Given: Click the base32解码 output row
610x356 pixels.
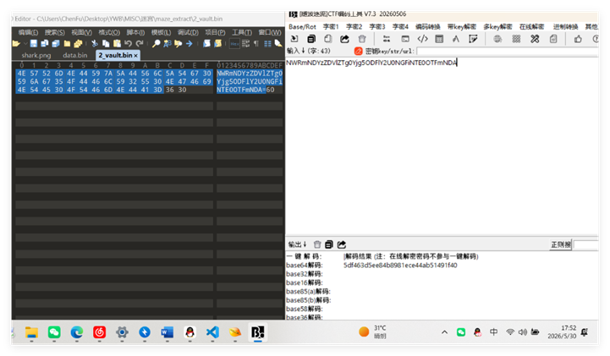Looking at the screenshot, I should [305, 274].
